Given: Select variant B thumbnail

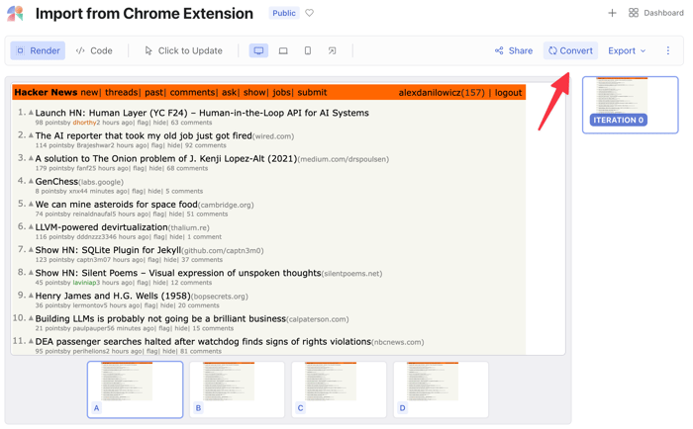Looking at the screenshot, I should click(x=237, y=389).
